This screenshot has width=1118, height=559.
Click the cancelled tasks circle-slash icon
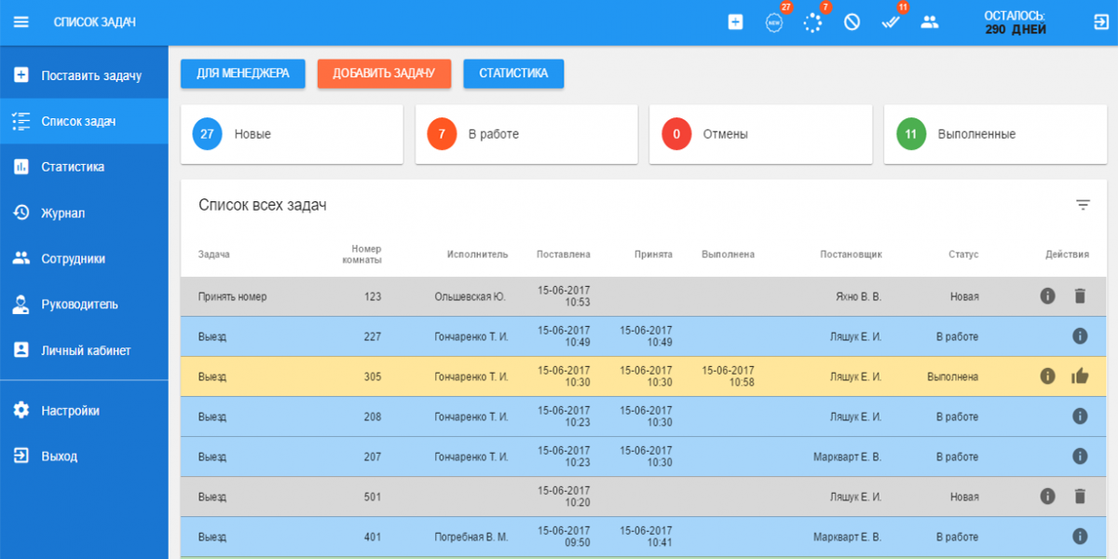coord(852,22)
